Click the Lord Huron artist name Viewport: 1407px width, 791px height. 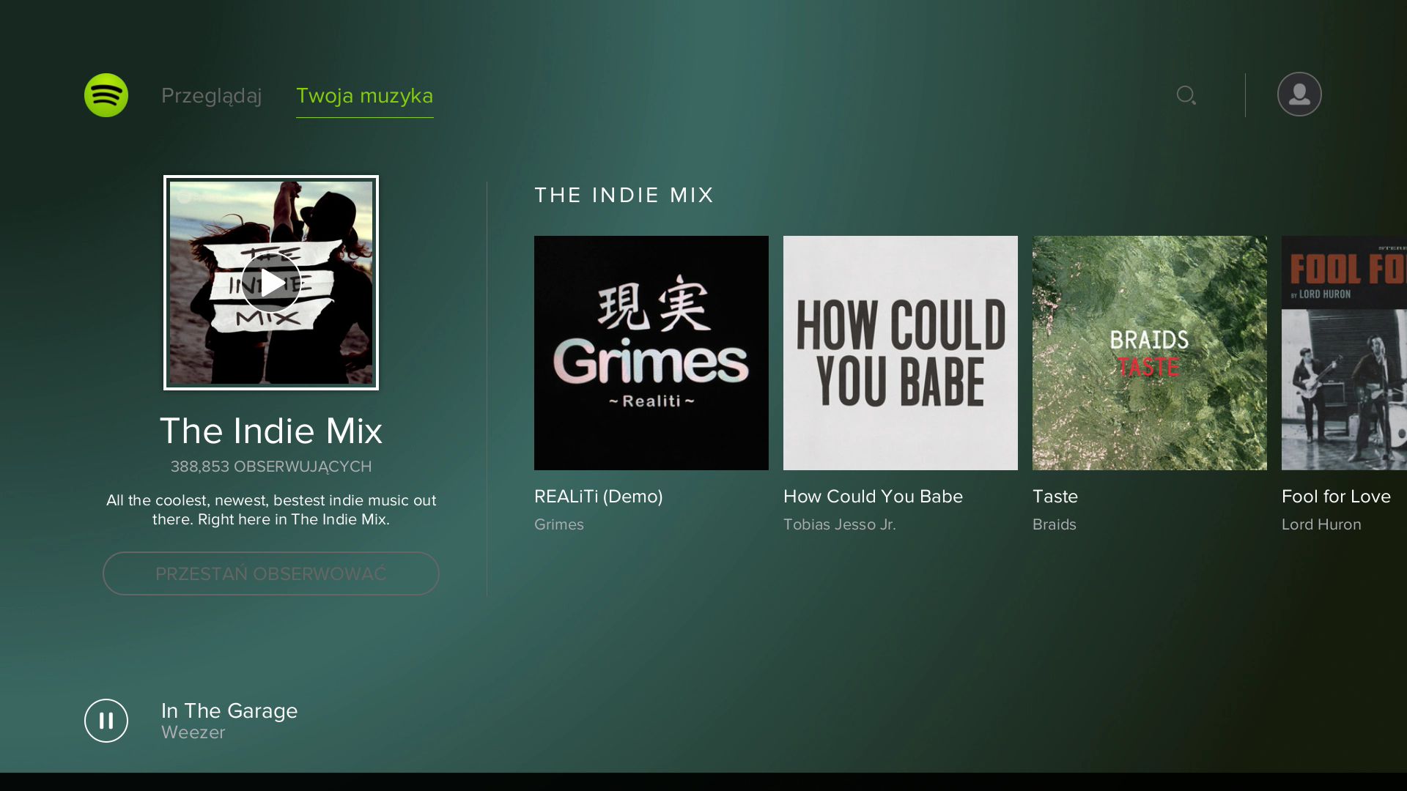(1321, 524)
